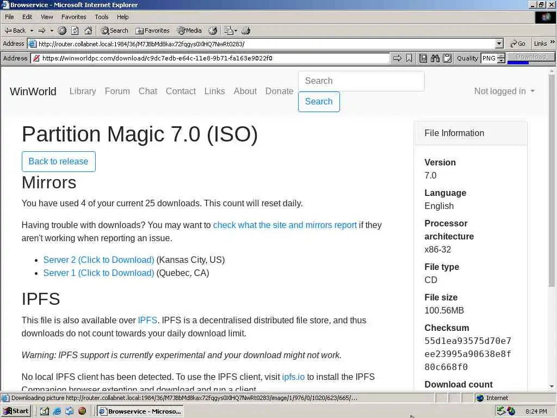Image resolution: width=557 pixels, height=418 pixels.
Task: Click the page vertical scrollbar thumb
Action: [552, 181]
